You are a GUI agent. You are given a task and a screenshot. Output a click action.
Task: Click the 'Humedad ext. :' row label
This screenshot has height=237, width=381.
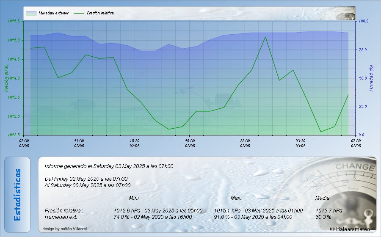pos(62,217)
